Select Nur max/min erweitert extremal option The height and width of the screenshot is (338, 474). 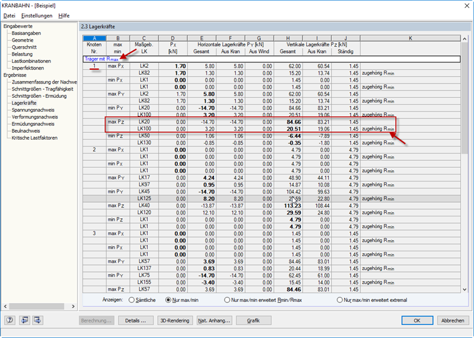340,300
